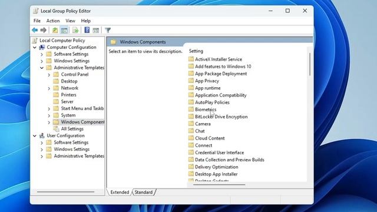Expand Windows Settings under Computer Configuration

(x=42, y=61)
